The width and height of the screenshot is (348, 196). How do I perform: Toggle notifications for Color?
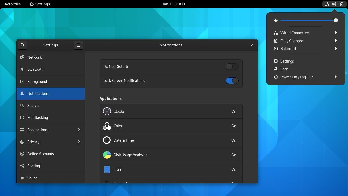(171, 126)
